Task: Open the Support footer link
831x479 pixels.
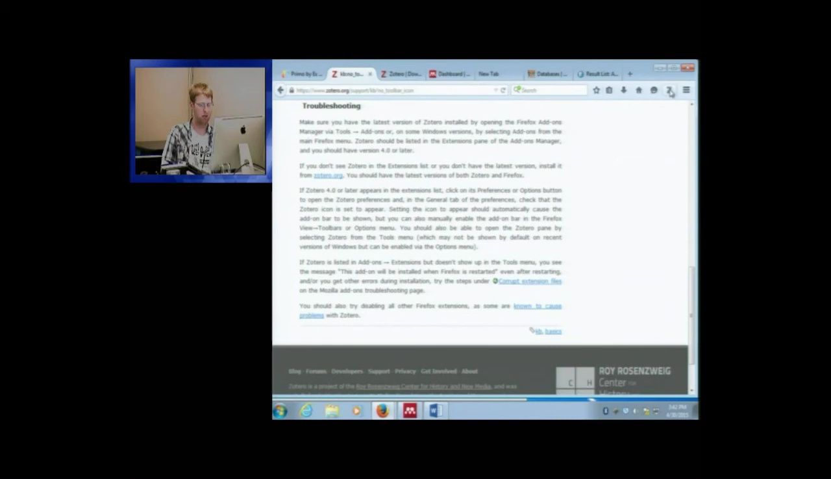Action: (x=379, y=371)
